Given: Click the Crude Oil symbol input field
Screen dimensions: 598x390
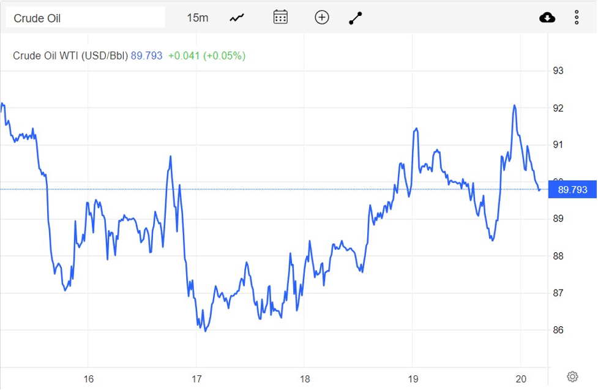Looking at the screenshot, I should click(86, 17).
